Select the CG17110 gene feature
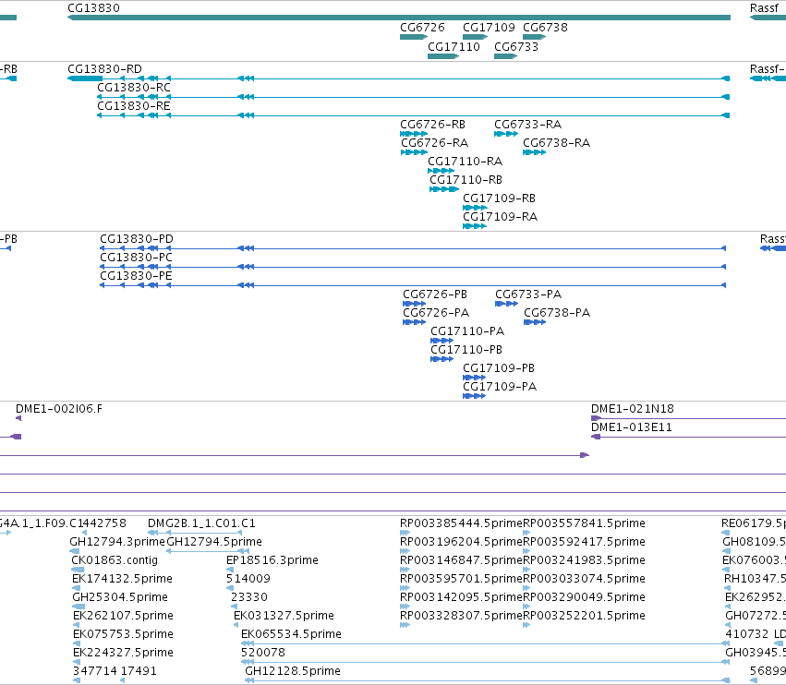 click(443, 56)
